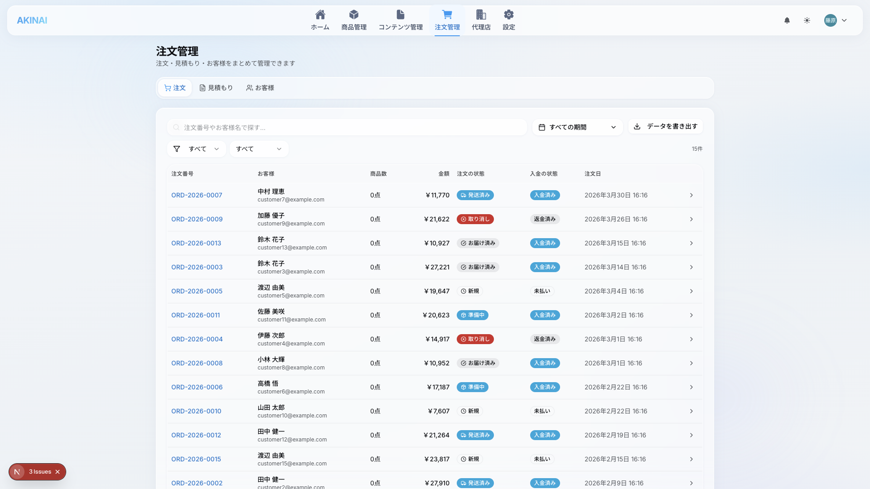Open the second すべて payment filter dropdown
The width and height of the screenshot is (870, 489).
click(x=259, y=149)
